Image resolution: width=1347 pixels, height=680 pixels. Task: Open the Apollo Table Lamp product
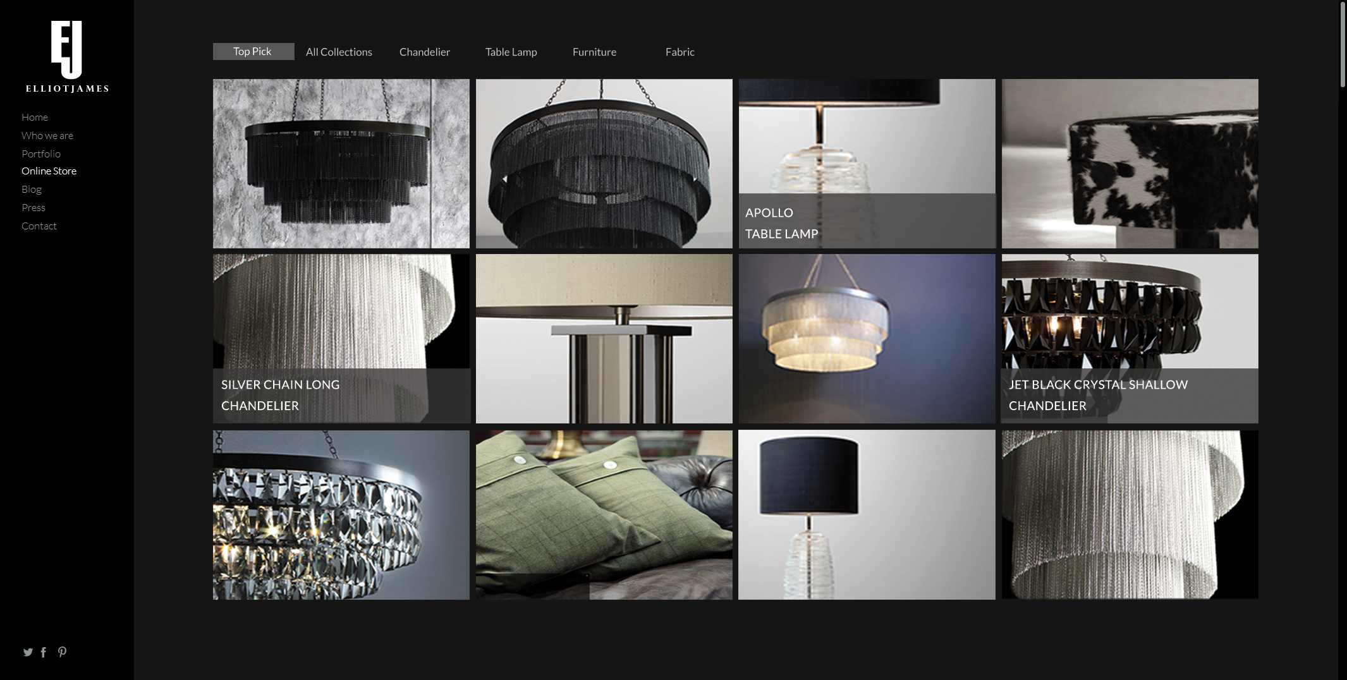coord(867,164)
